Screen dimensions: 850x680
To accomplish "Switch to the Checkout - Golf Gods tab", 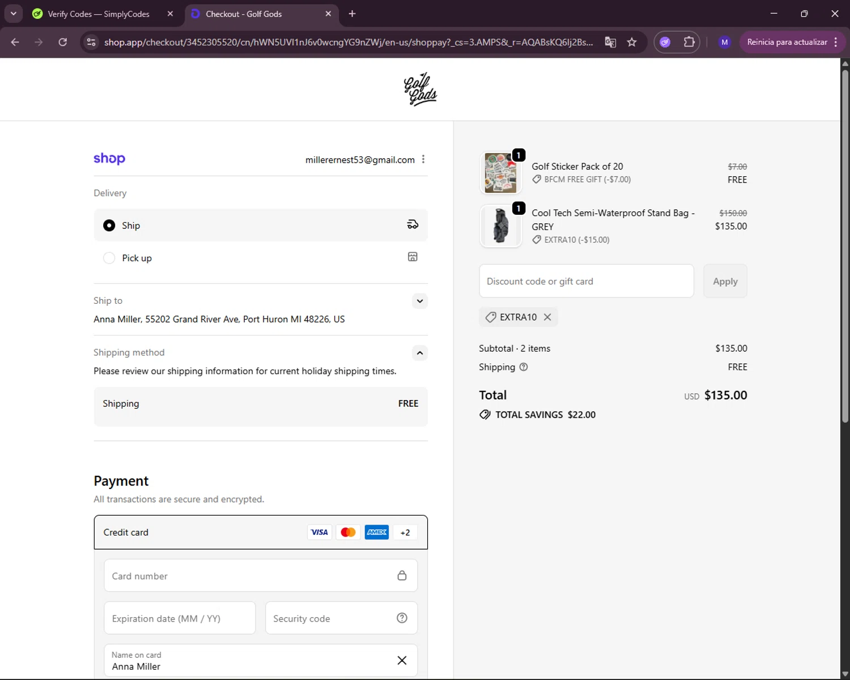I will [244, 14].
